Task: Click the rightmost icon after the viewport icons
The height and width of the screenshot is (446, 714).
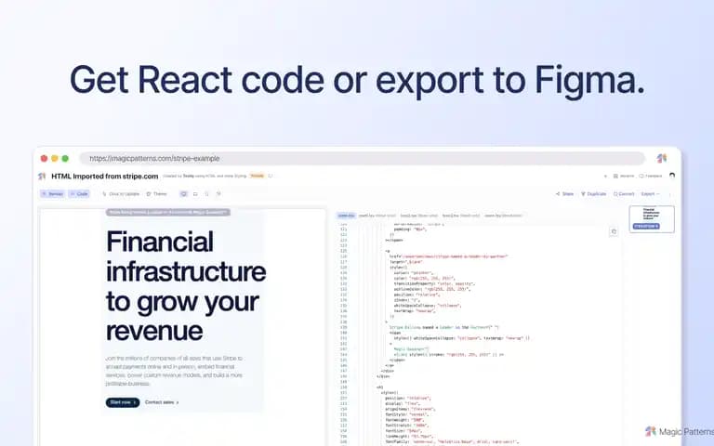Action: click(x=218, y=194)
